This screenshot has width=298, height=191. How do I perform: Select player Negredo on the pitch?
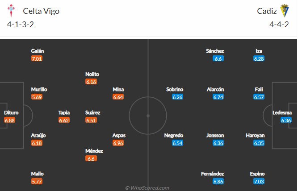point(174,135)
